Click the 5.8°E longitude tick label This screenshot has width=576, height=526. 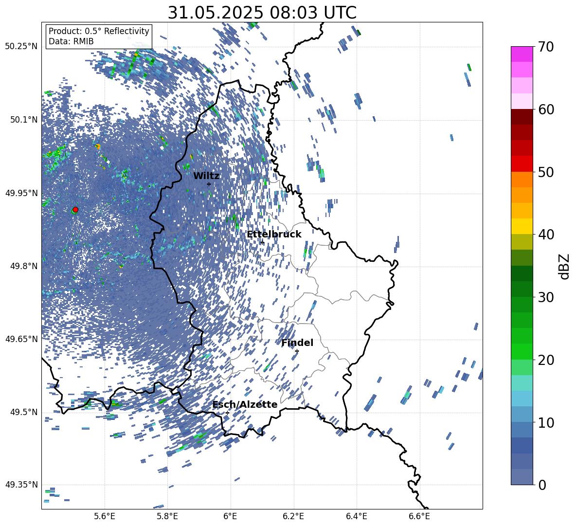(167, 516)
